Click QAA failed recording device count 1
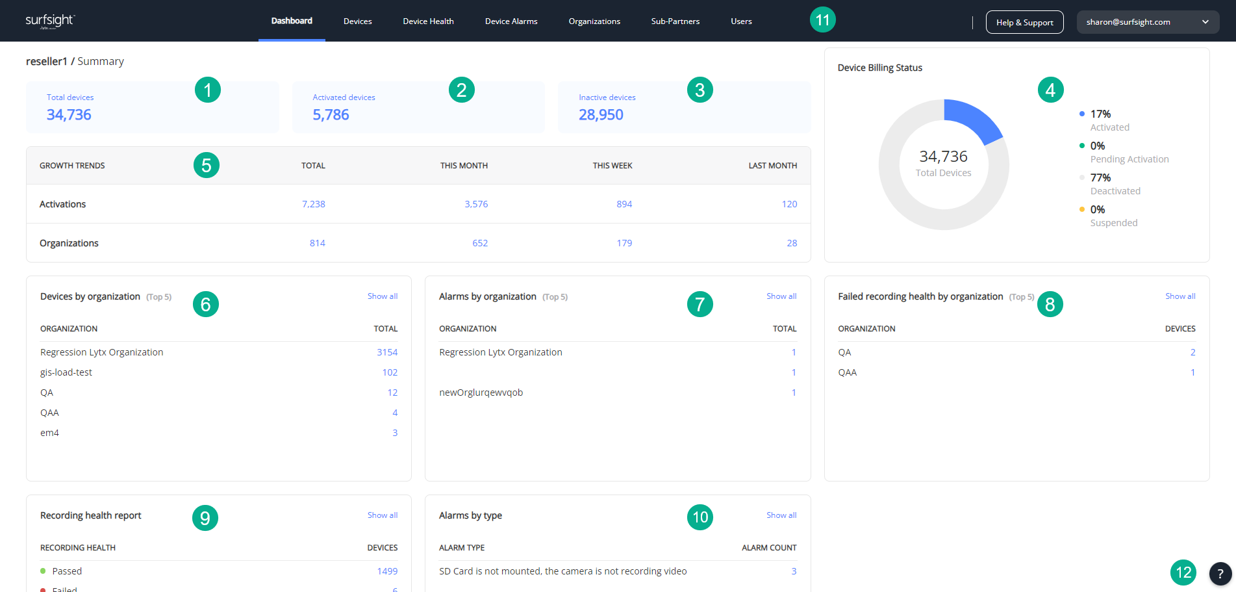Viewport: 1236px width, 592px height. click(x=1192, y=372)
